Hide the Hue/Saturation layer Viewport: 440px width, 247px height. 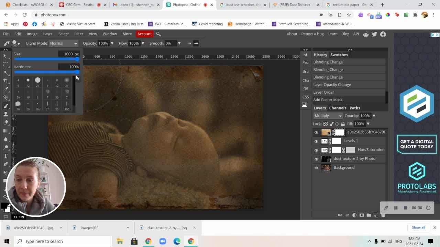pos(316,150)
